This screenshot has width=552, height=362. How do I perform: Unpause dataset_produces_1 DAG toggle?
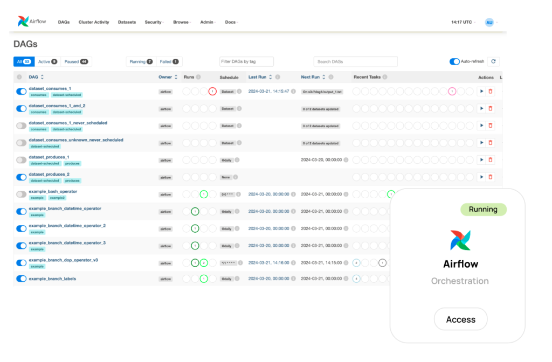[22, 159]
